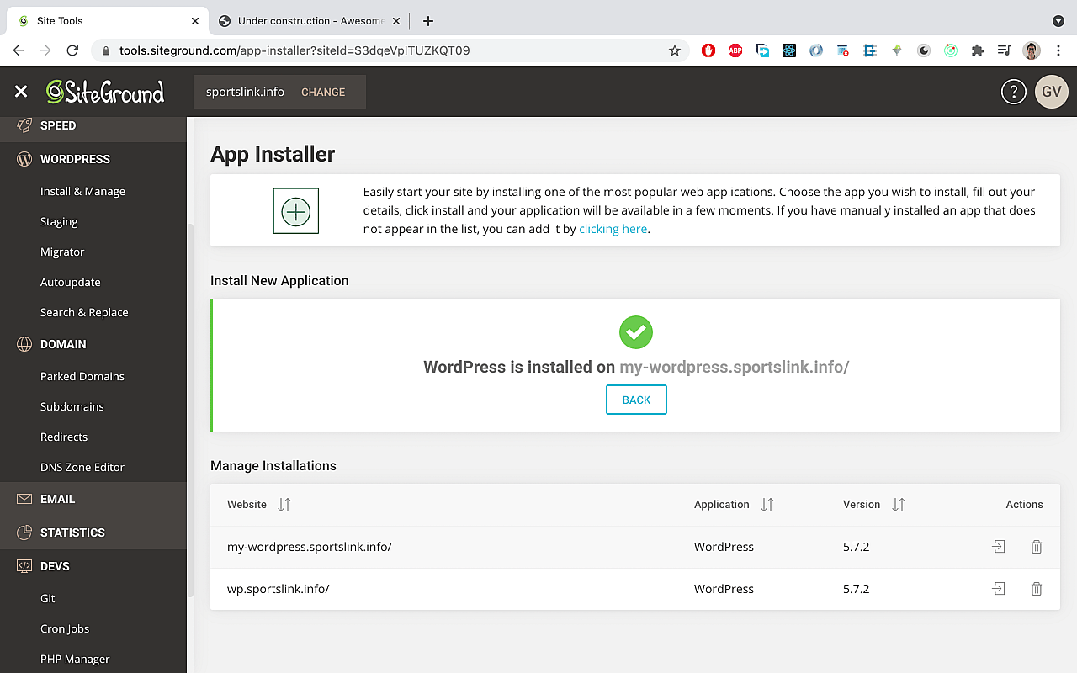Viewport: 1077px width, 673px height.
Task: Sort installations by Website column
Action: coord(284,505)
